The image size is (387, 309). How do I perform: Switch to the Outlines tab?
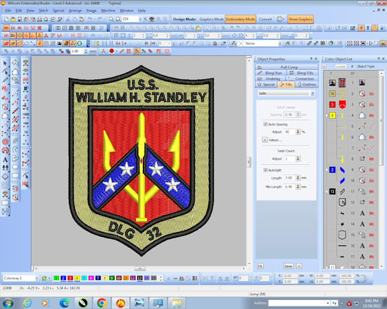coord(307,85)
